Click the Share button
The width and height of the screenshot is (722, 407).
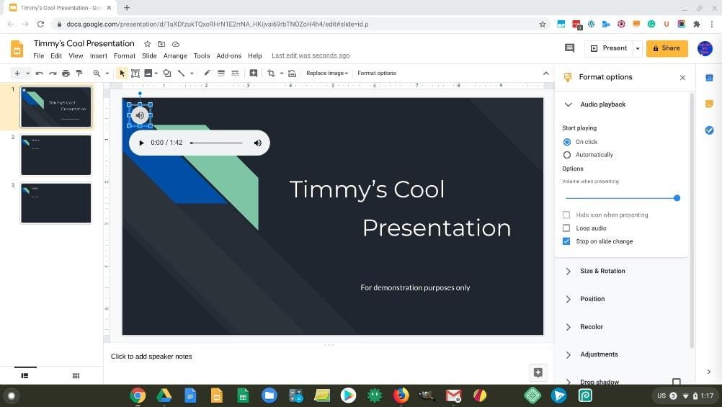pos(667,48)
